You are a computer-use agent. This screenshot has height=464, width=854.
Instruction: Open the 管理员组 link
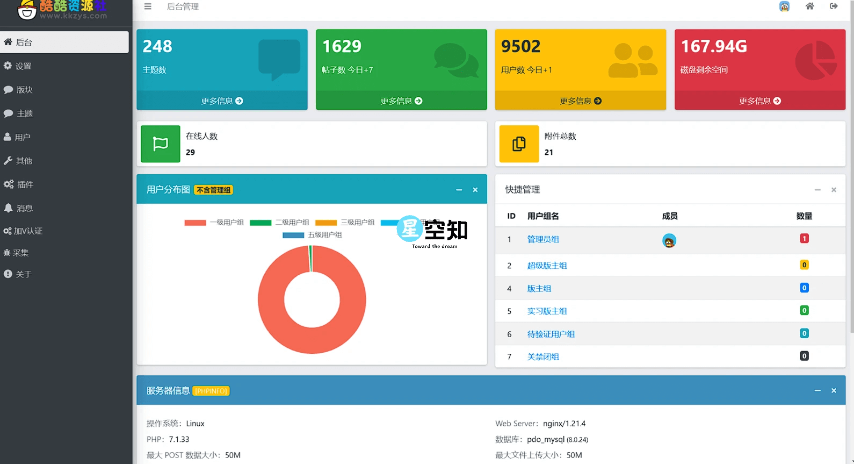click(543, 239)
